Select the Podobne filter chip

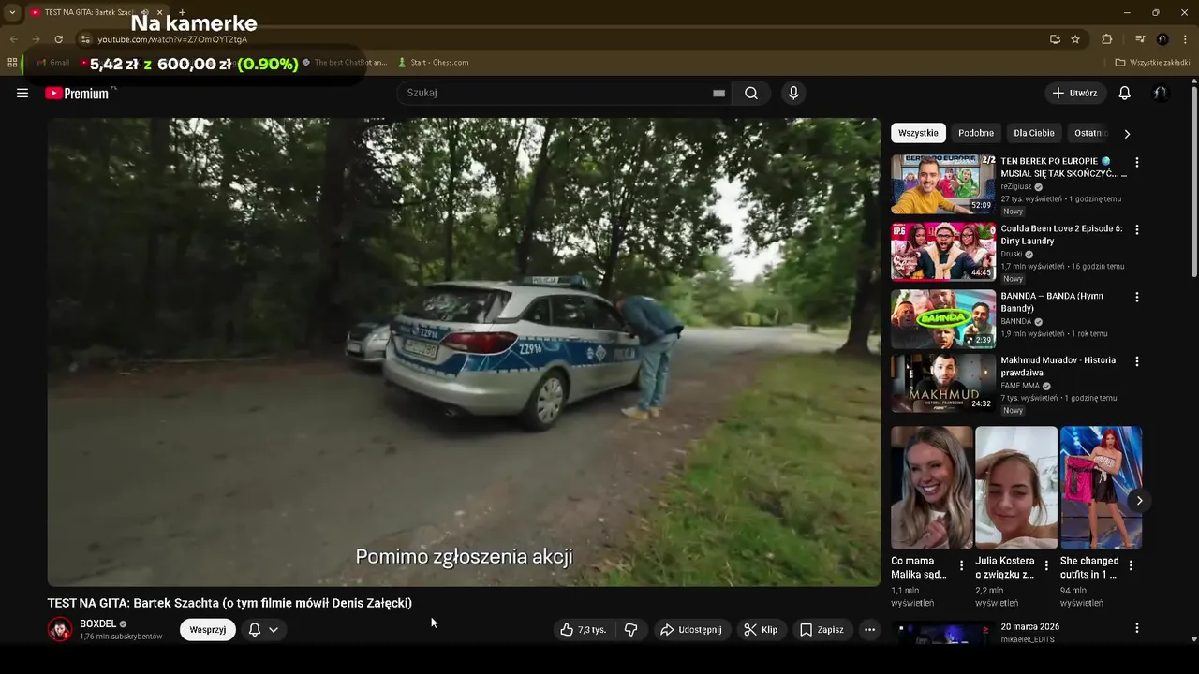tap(976, 133)
